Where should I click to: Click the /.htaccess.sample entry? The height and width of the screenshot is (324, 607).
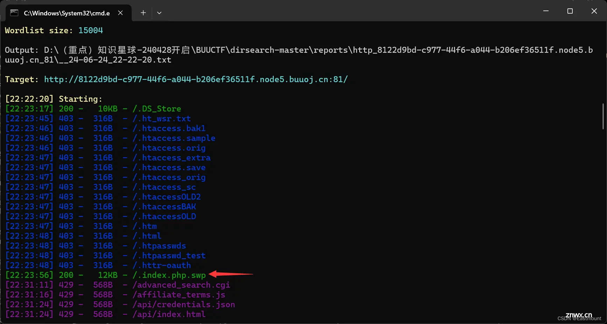[x=174, y=138]
